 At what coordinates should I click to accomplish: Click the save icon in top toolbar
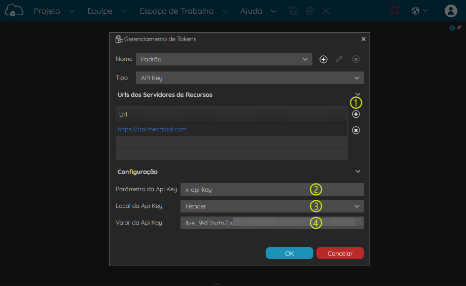pos(293,11)
